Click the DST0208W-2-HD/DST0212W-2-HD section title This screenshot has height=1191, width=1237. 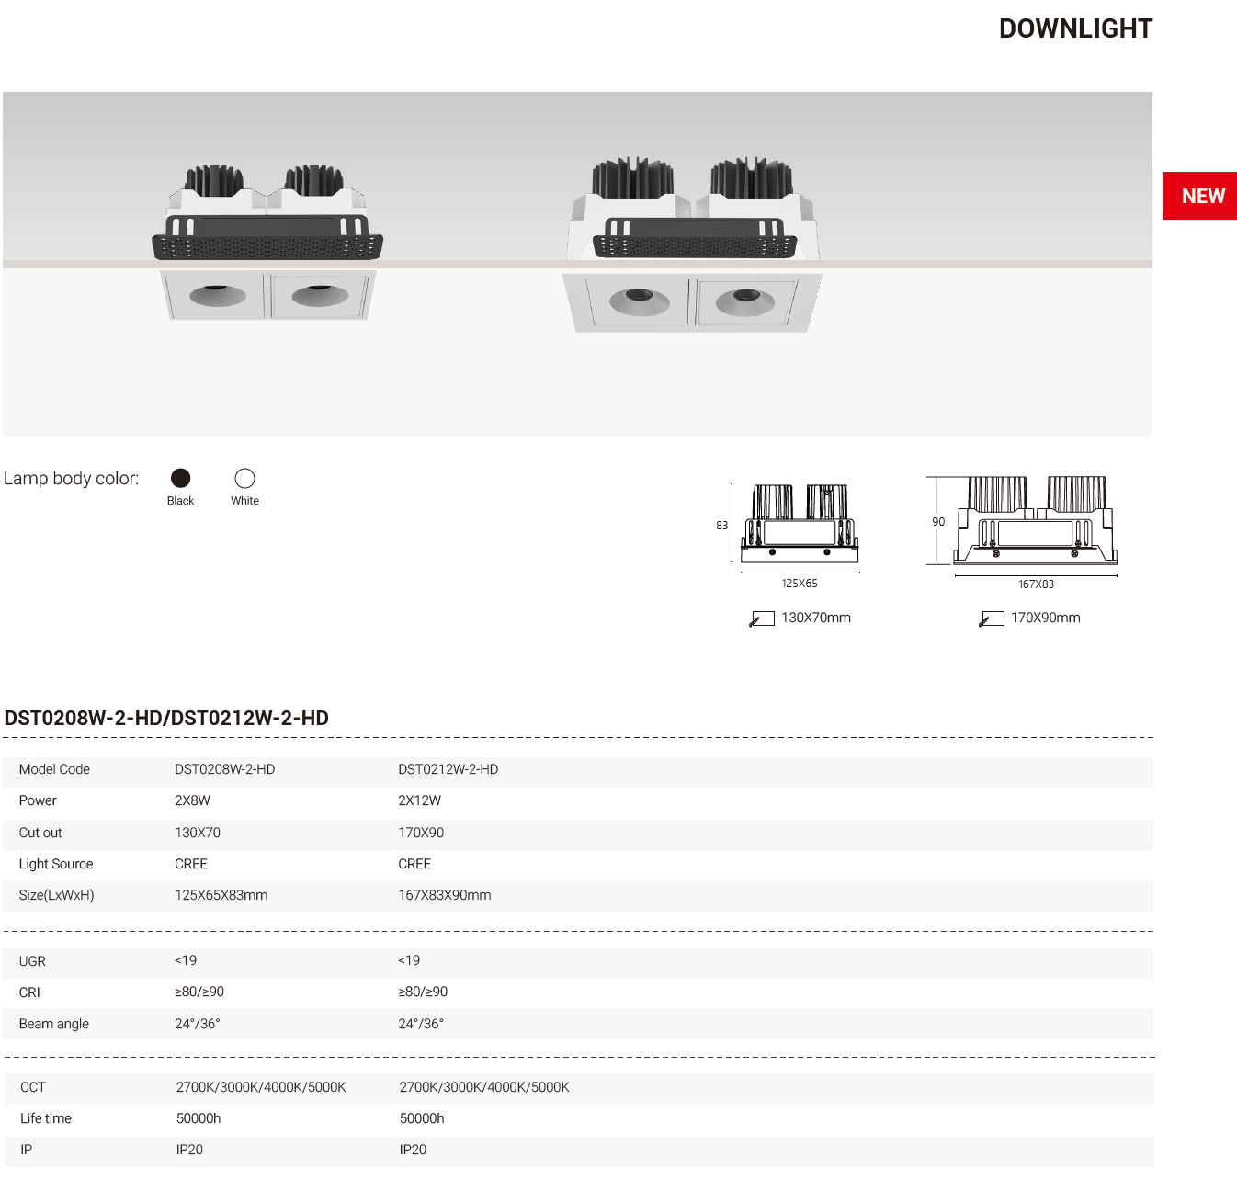[166, 719]
